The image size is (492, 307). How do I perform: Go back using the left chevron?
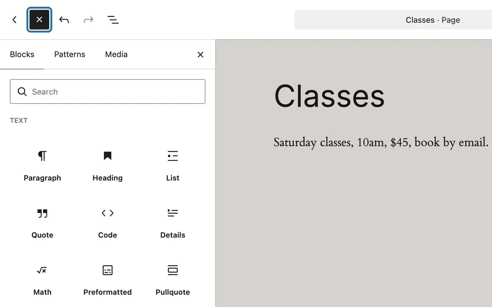coord(14,20)
